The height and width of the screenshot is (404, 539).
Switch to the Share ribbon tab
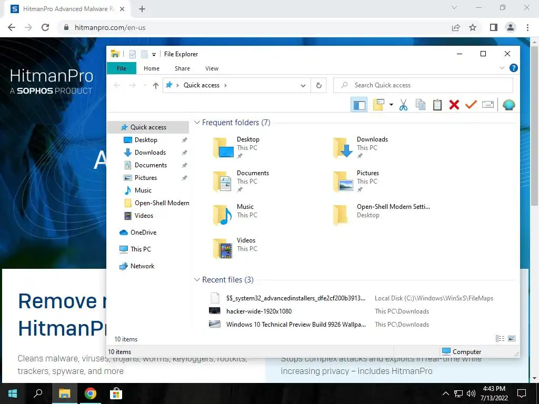coord(182,68)
